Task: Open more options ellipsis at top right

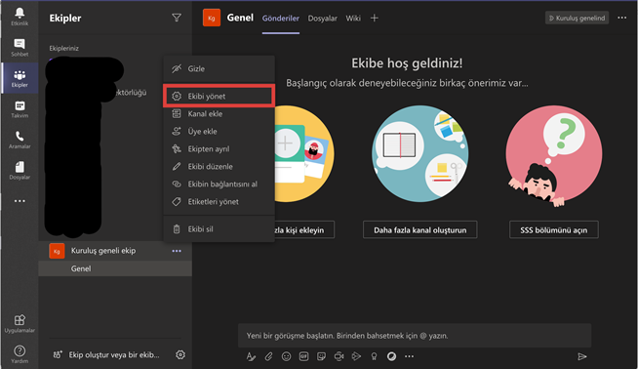Action: pos(622,18)
